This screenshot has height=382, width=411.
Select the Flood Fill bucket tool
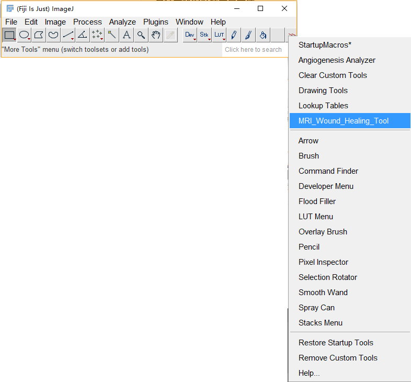(263, 35)
